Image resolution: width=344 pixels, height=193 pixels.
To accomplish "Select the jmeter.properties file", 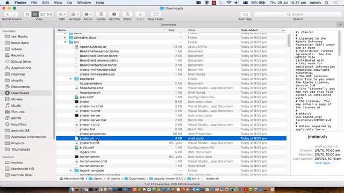I will coord(93,134).
